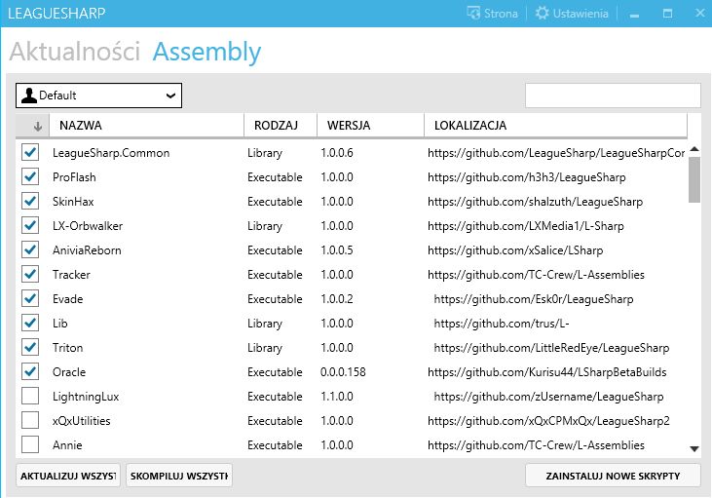Sort by RODZAJ column header
This screenshot has width=712, height=498.
(281, 126)
